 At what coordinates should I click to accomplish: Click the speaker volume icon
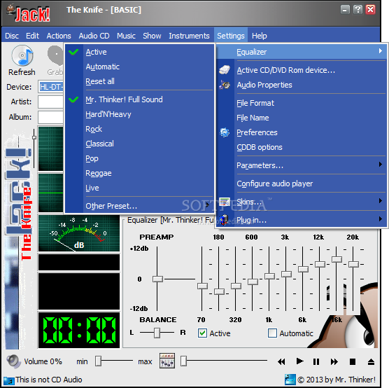(14, 361)
